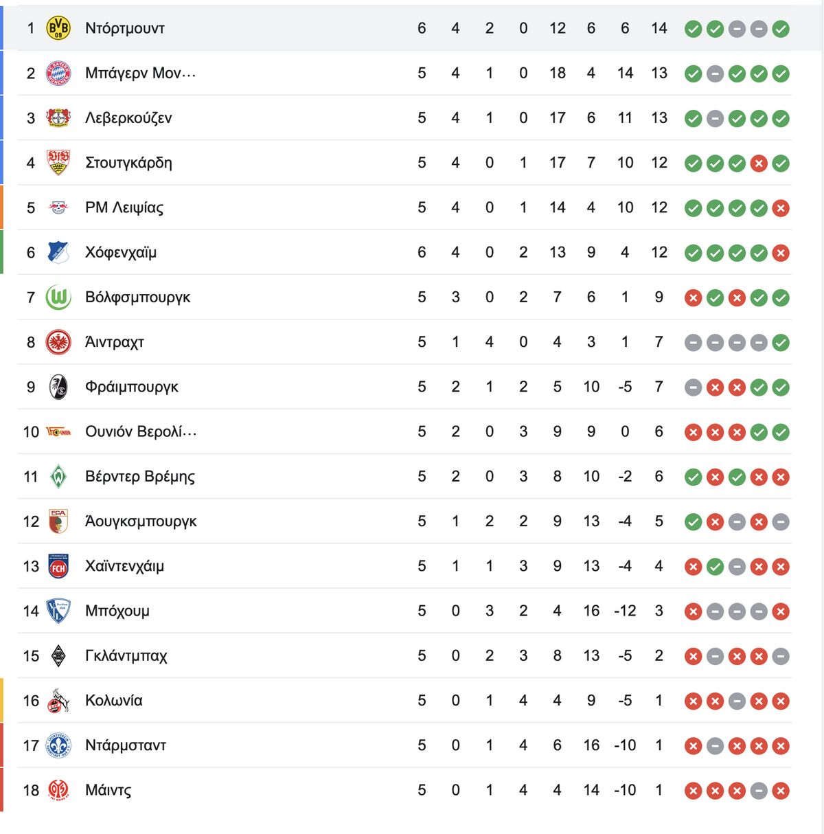Select the Leverkusen team logo

pyautogui.click(x=58, y=117)
